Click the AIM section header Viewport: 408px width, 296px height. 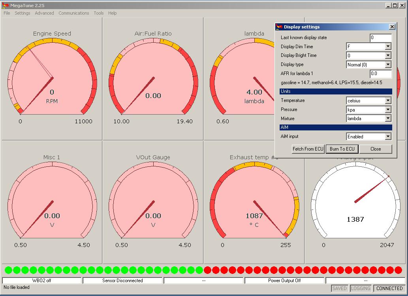336,127
